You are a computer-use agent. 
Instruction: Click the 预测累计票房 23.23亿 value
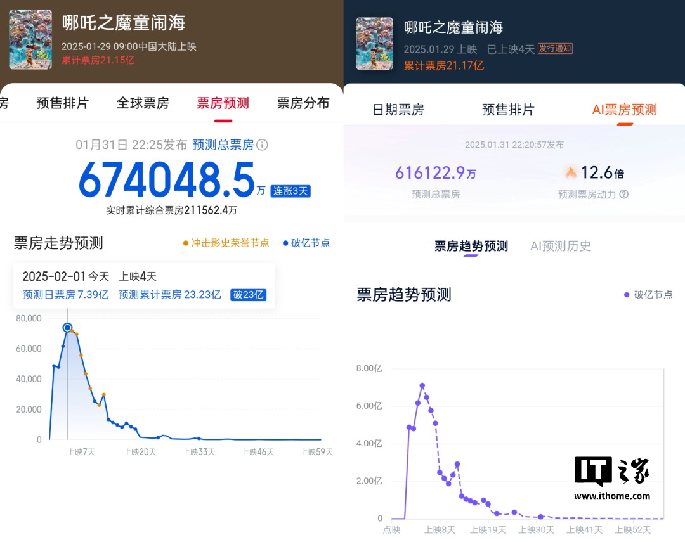click(x=169, y=295)
